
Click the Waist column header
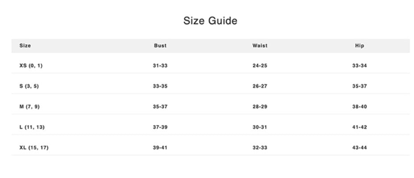pyautogui.click(x=259, y=45)
